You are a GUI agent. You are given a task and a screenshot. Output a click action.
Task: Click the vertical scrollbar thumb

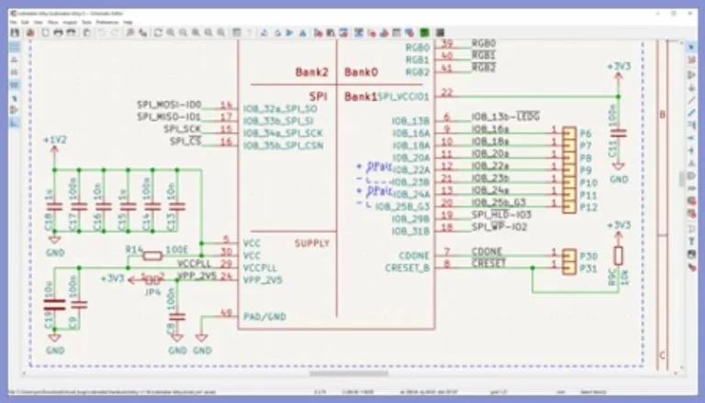[x=682, y=180]
